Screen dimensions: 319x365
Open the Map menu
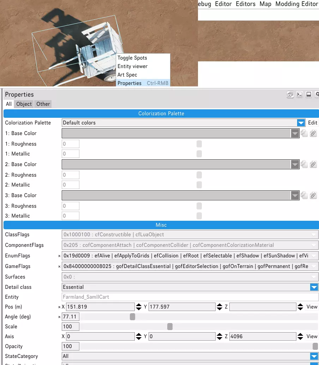click(x=265, y=4)
